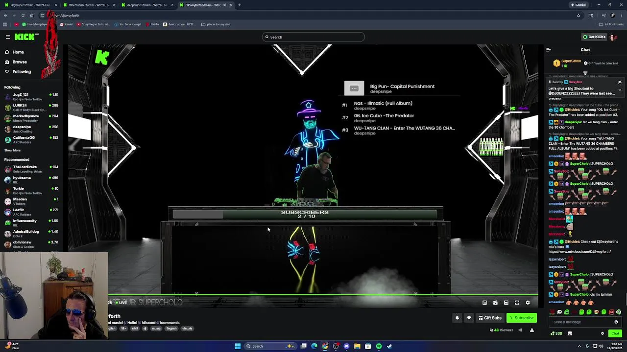Enter fullscreen on video player
Screen dimensions: 627x352
(x=517, y=303)
